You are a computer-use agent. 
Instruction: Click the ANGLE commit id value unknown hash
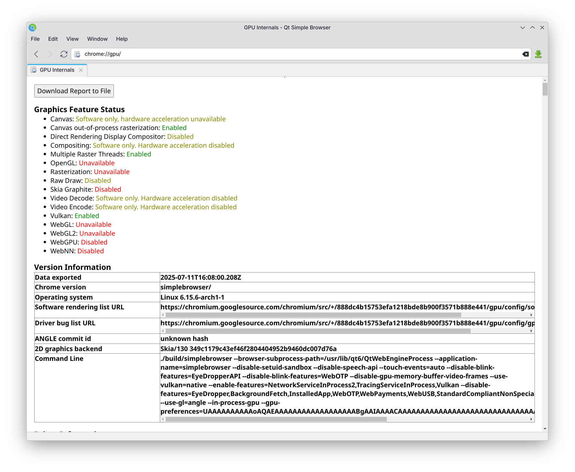coord(184,339)
